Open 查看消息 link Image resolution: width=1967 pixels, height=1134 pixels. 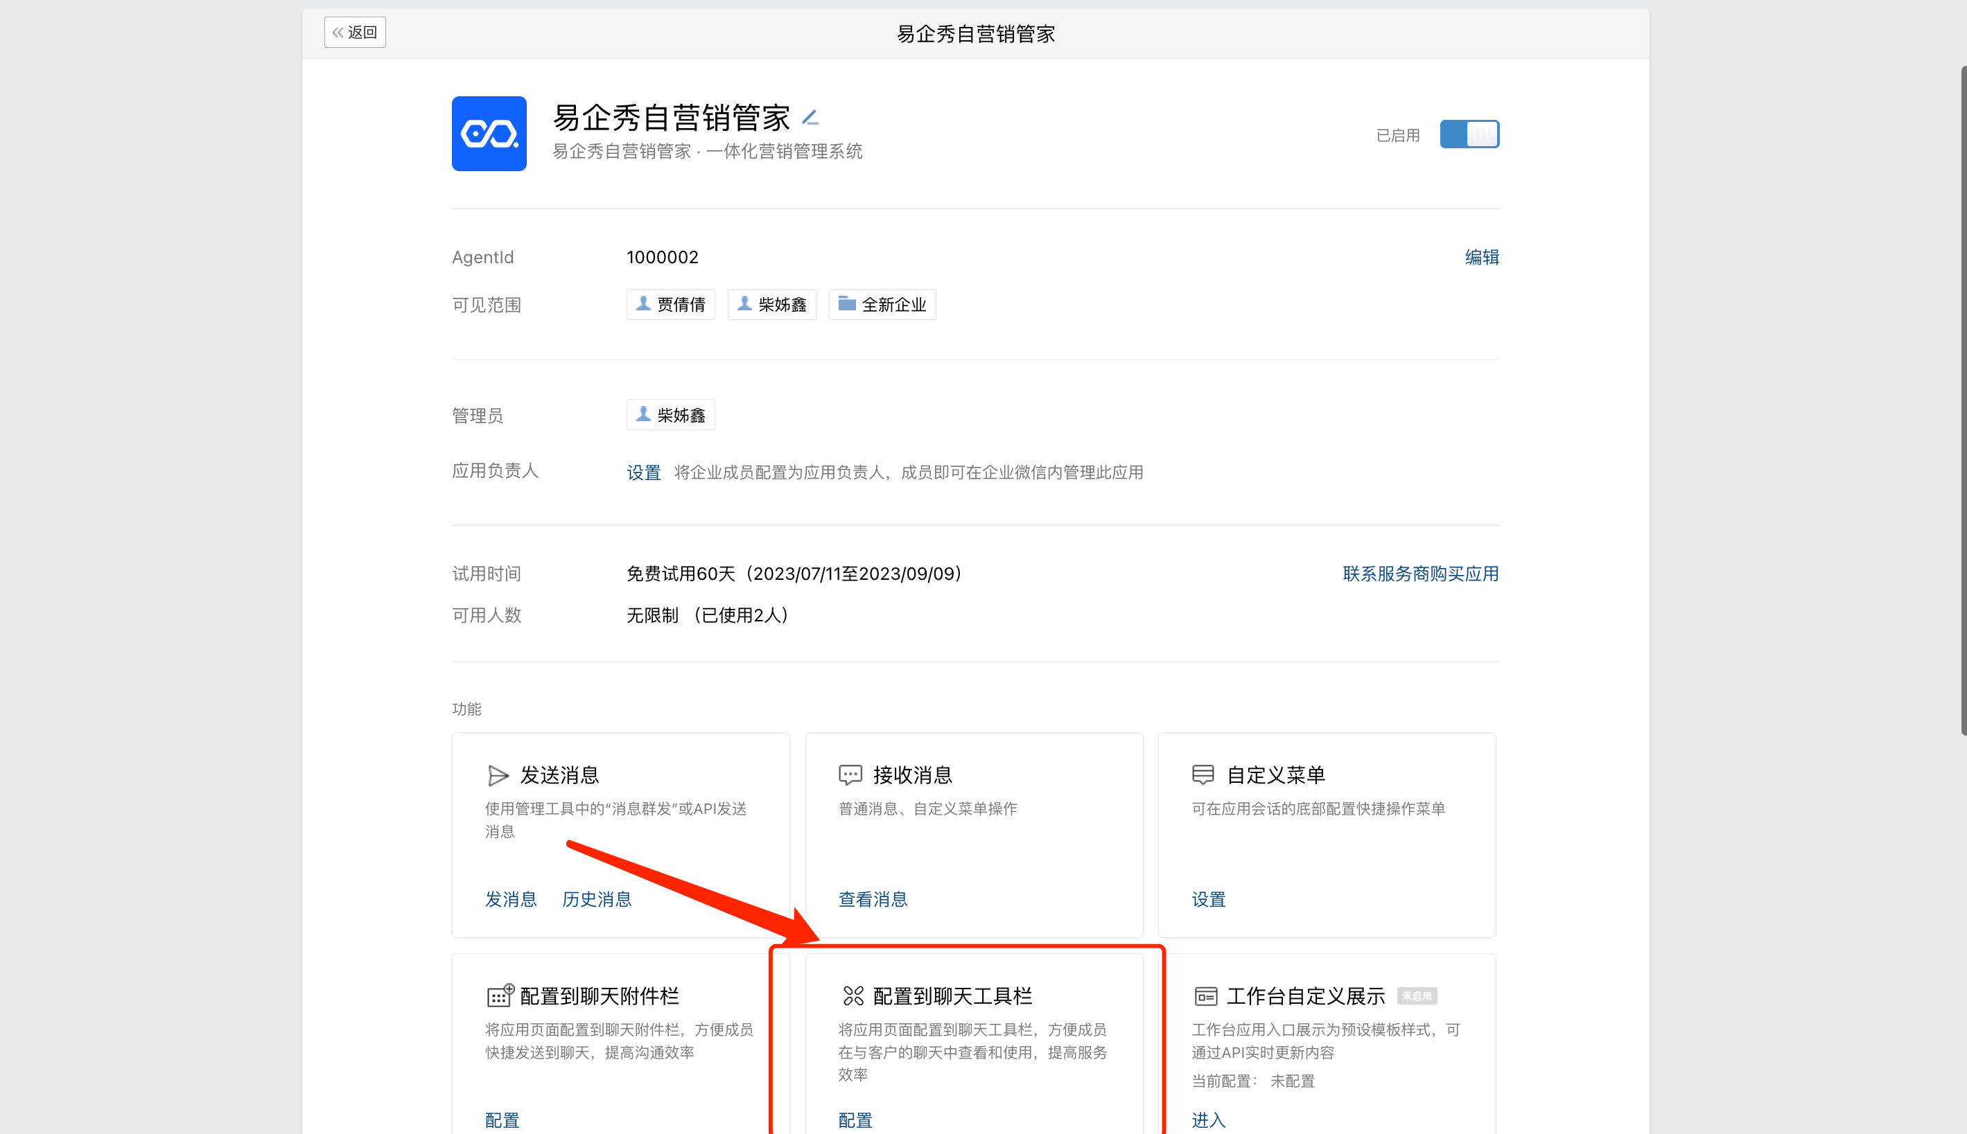[x=873, y=900]
